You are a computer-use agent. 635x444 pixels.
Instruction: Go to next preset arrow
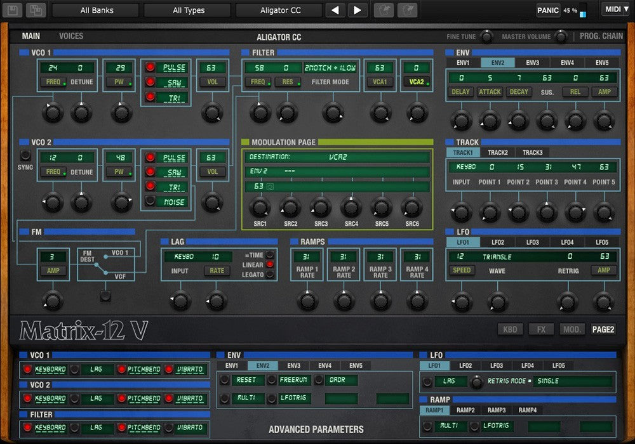[x=357, y=10]
